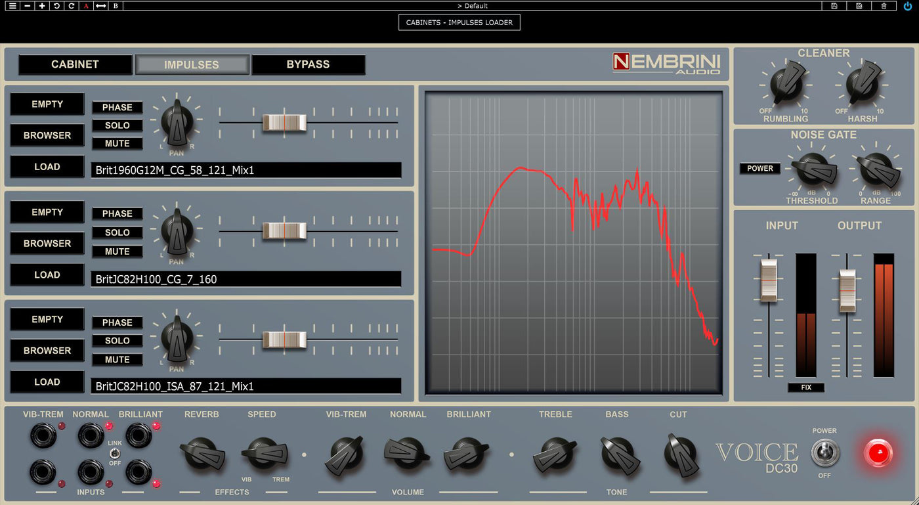Click the INPUT level fader
Screen dimensions: 919x505
click(x=769, y=280)
